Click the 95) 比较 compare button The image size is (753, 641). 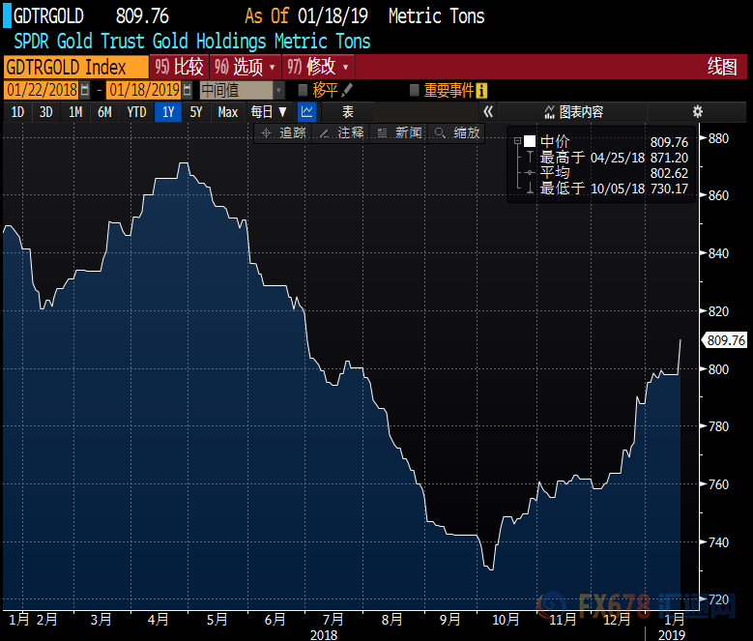tap(179, 67)
